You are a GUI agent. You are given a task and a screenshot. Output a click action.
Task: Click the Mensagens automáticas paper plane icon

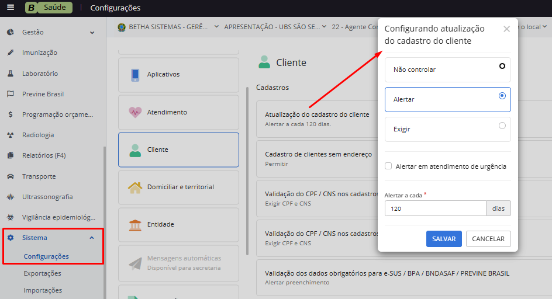(x=135, y=263)
